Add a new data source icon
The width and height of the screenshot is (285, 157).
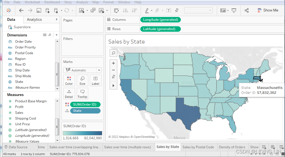[x=47, y=10]
